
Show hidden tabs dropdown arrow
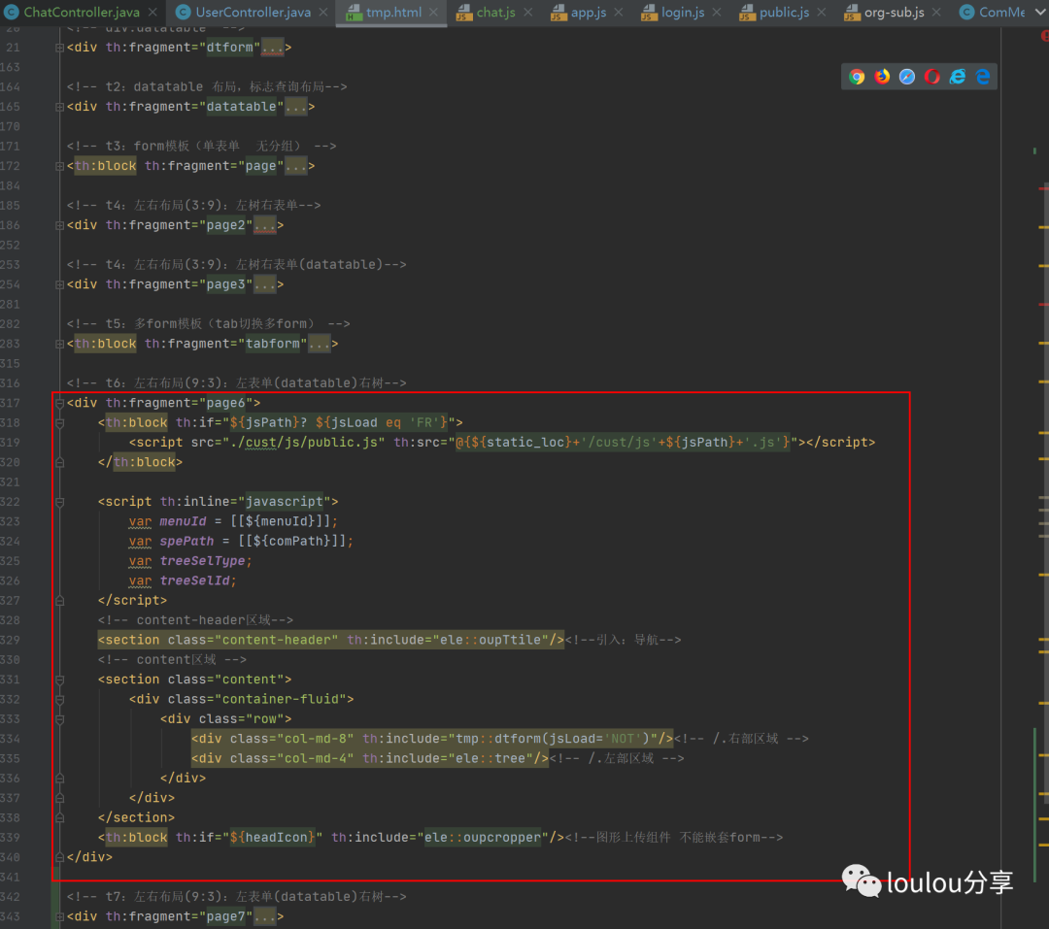(x=1040, y=12)
